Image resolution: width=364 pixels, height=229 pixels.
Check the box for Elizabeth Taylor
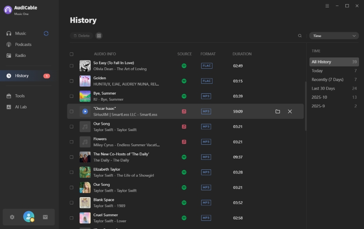point(71,173)
